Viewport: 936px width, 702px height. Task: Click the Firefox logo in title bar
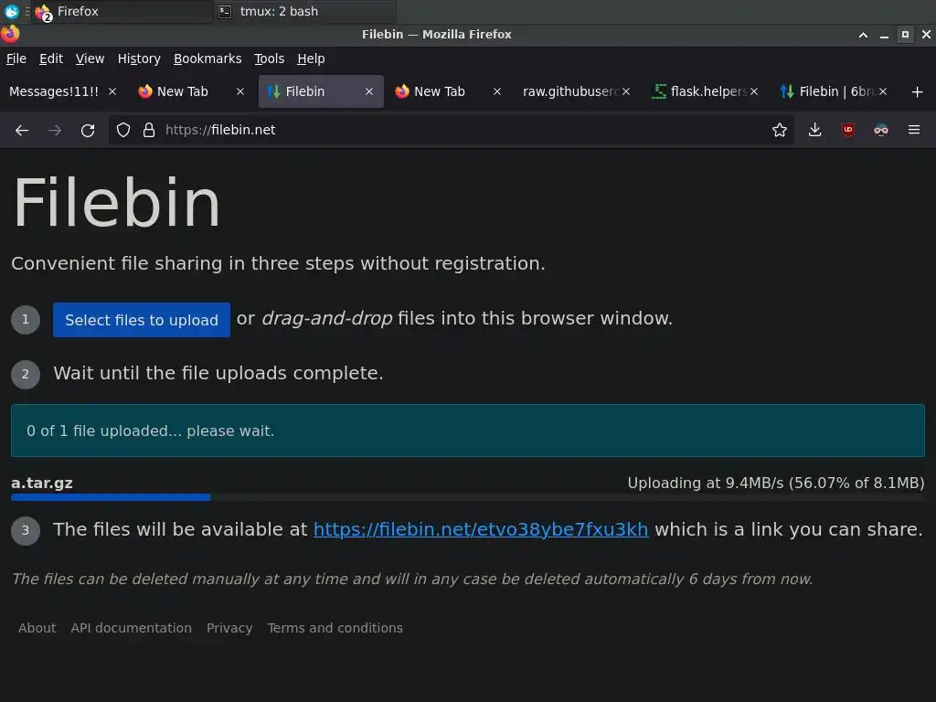10,34
